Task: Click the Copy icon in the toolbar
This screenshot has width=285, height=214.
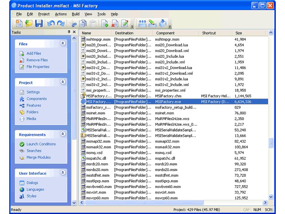Action: point(83,24)
